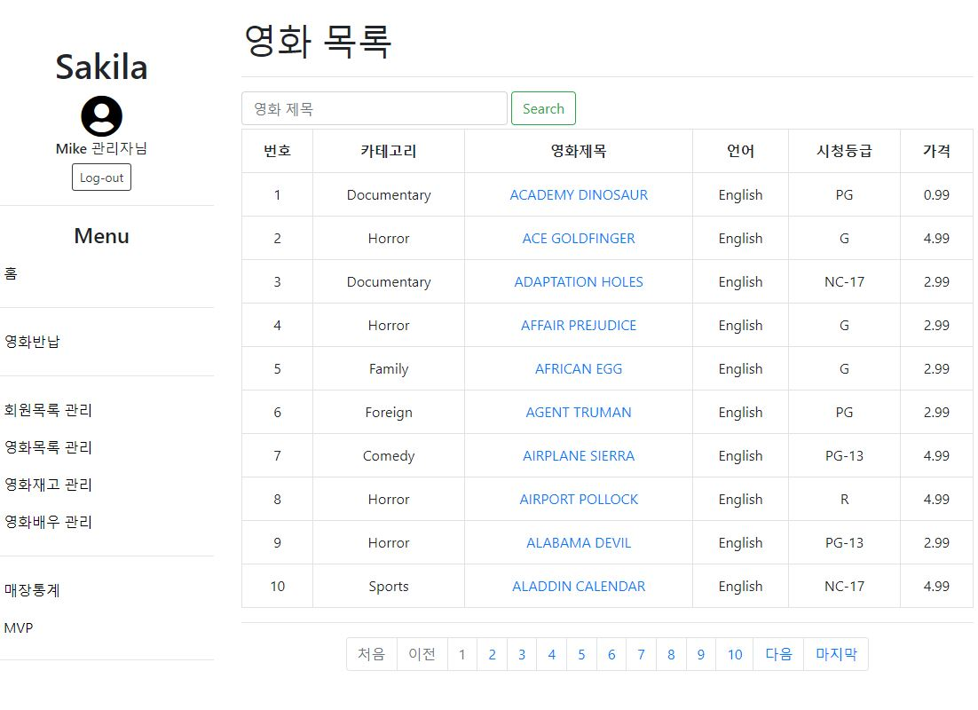This screenshot has width=978, height=710.
Task: Click the green Search button
Action: (543, 108)
